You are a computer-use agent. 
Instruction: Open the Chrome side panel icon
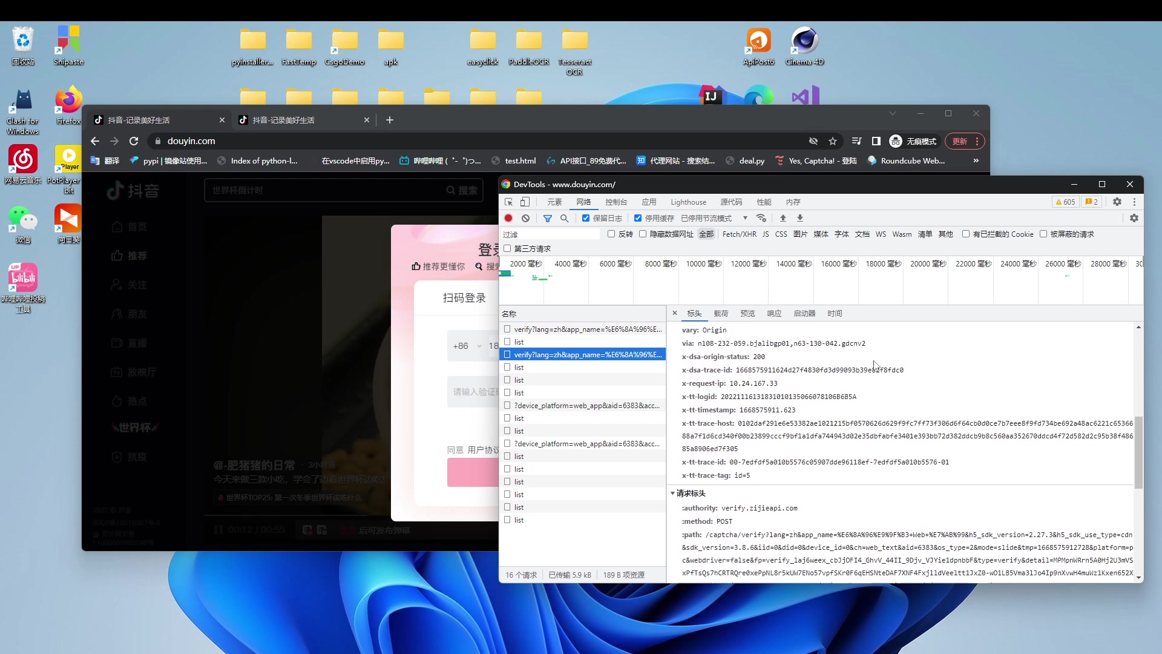876,141
